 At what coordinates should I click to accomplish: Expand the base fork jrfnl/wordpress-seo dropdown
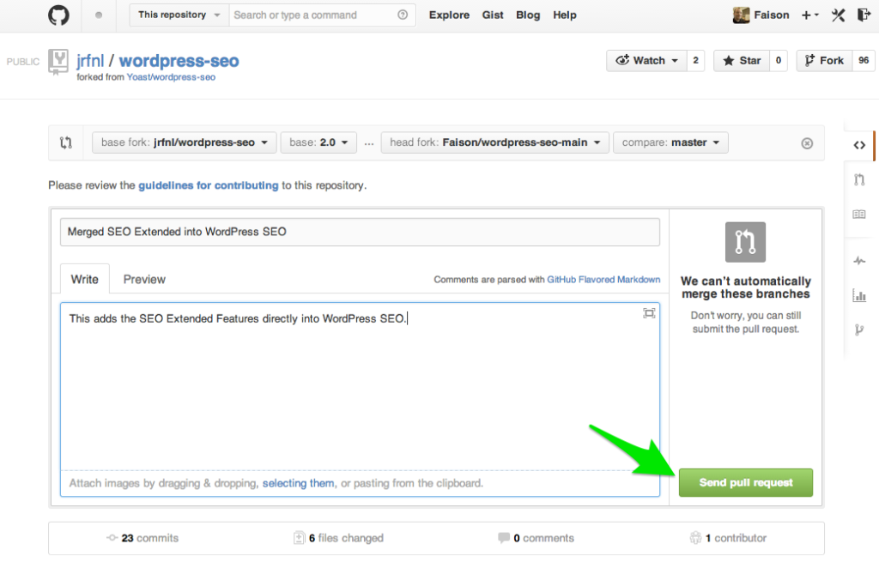(x=184, y=142)
